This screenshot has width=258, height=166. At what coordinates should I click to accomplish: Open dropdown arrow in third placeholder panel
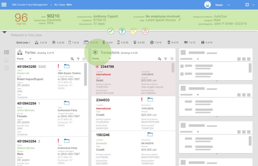pyautogui.click(x=198, y=132)
